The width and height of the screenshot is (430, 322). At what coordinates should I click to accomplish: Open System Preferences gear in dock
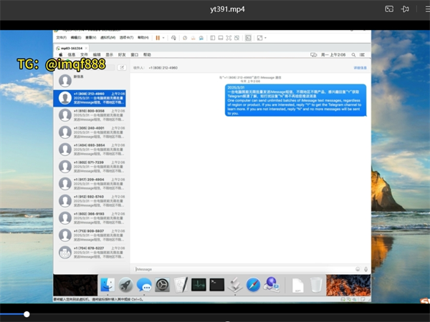(162, 285)
